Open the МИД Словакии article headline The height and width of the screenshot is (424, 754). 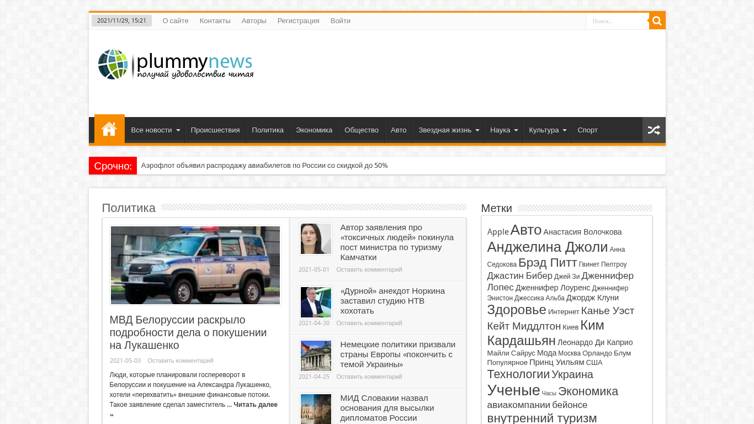387,408
